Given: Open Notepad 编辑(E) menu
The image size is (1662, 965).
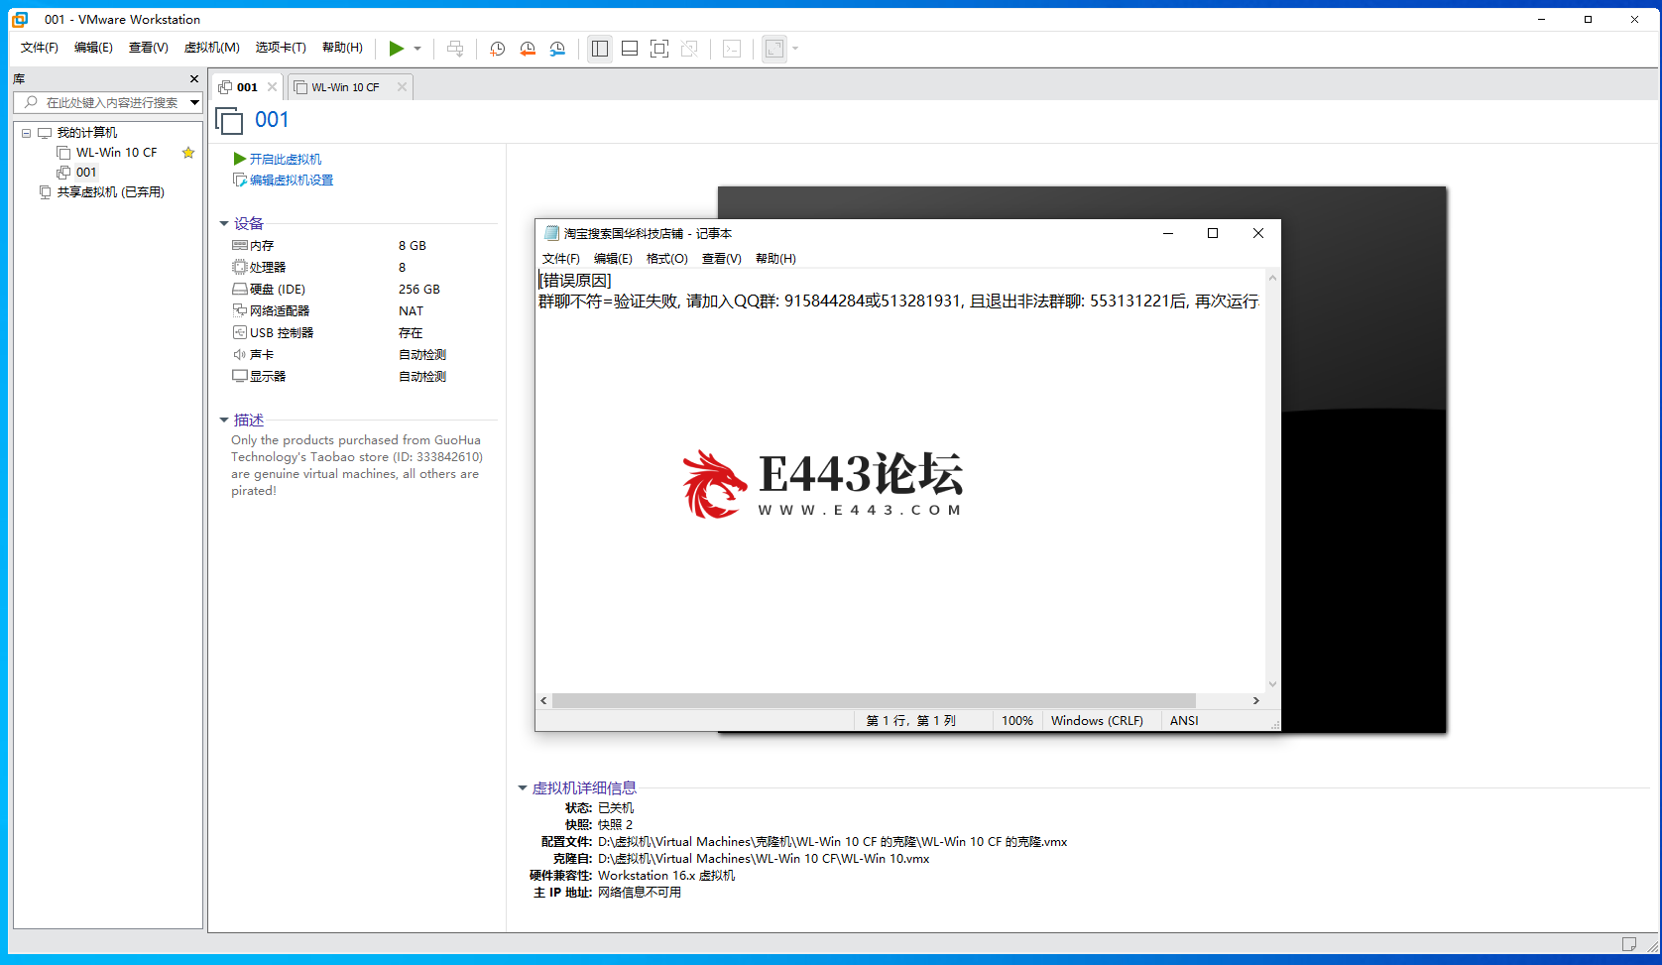Looking at the screenshot, I should [613, 259].
